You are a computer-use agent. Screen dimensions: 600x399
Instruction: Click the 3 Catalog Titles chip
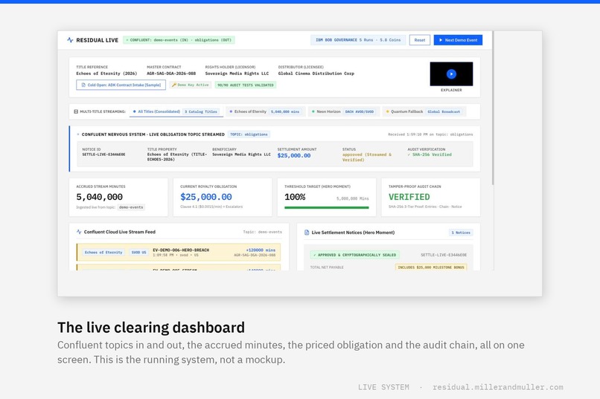pyautogui.click(x=201, y=111)
